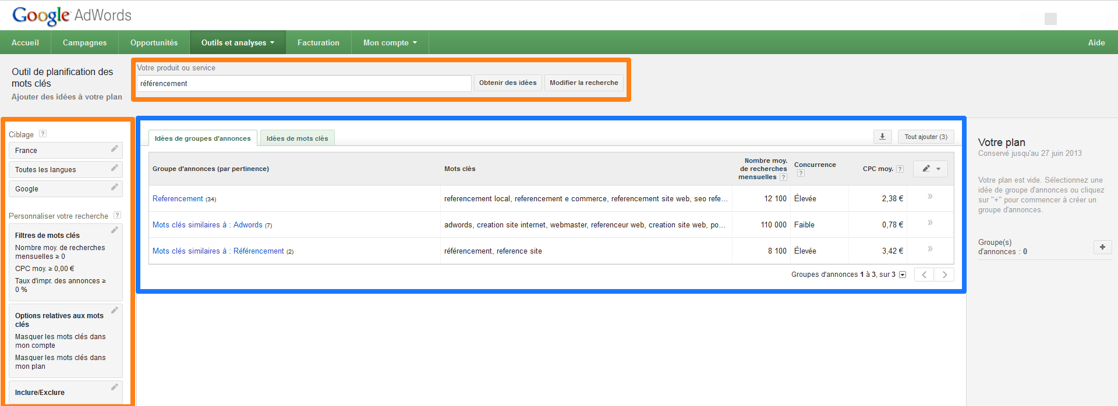Viewport: 1118px width, 406px height.
Task: Edit Filtres de mots clés pencil
Action: [115, 230]
